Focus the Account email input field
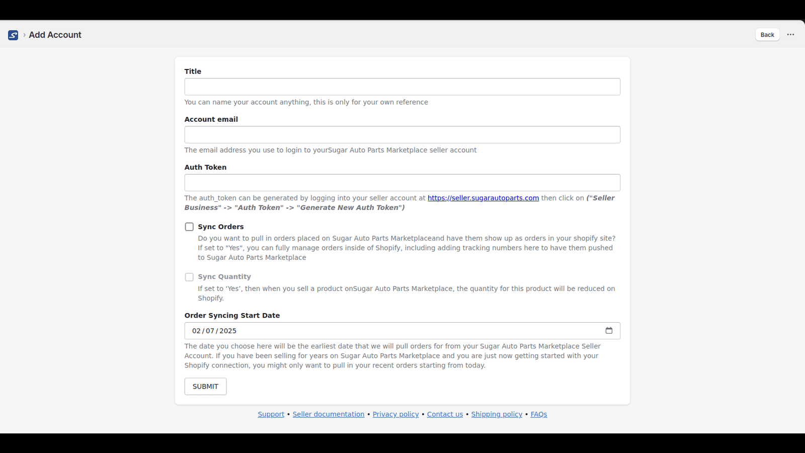The width and height of the screenshot is (805, 453). pos(402,135)
